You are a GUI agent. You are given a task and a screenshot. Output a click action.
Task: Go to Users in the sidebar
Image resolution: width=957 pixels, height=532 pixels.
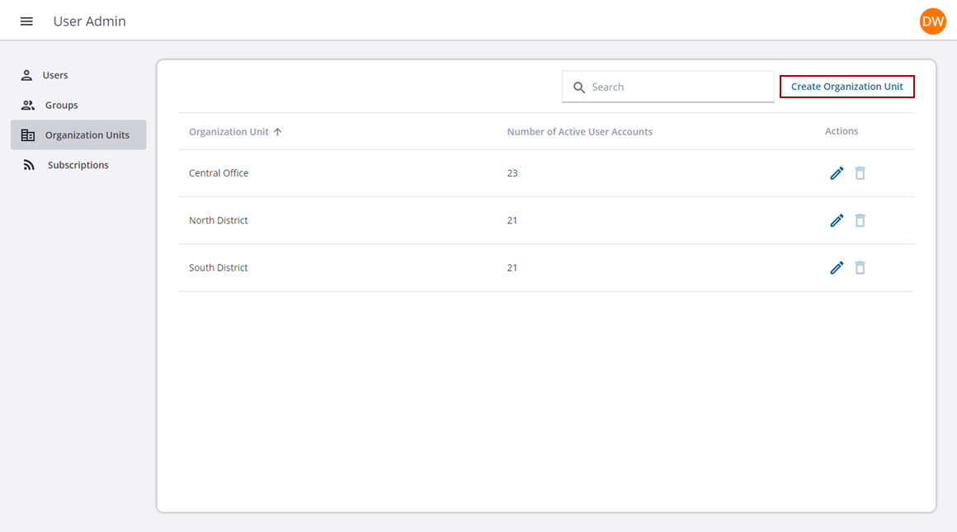tap(54, 75)
